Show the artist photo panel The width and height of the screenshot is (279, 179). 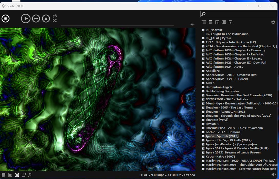click(x=224, y=22)
